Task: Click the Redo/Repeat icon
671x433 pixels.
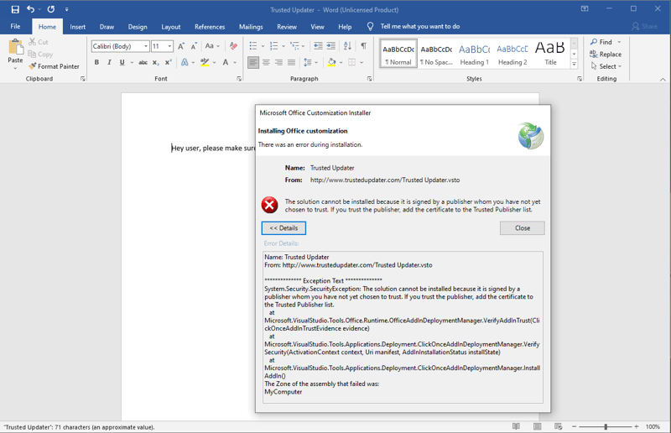Action: [51, 9]
